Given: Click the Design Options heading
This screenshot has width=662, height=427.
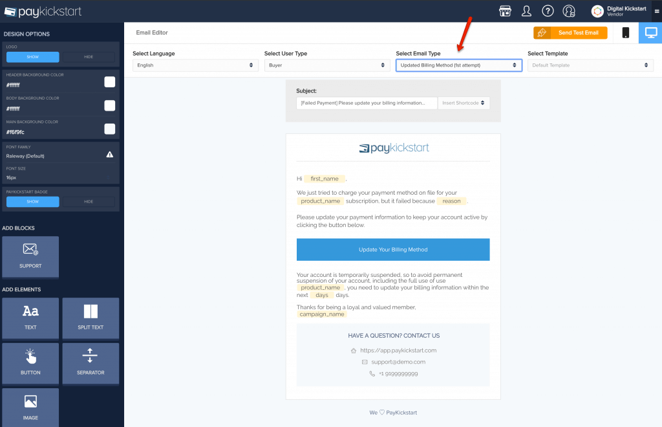Looking at the screenshot, I should click(27, 34).
